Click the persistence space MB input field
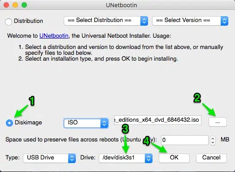The width and height of the screenshot is (235, 172). pos(185,140)
